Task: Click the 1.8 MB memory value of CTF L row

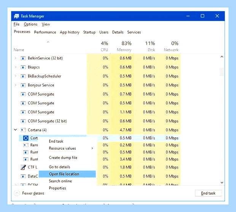Action: (x=126, y=167)
